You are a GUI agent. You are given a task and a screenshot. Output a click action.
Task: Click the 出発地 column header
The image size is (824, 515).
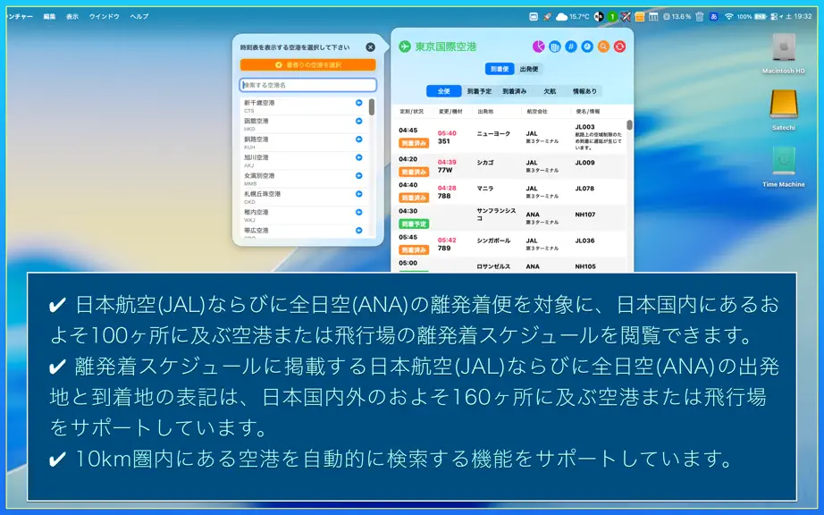click(485, 112)
